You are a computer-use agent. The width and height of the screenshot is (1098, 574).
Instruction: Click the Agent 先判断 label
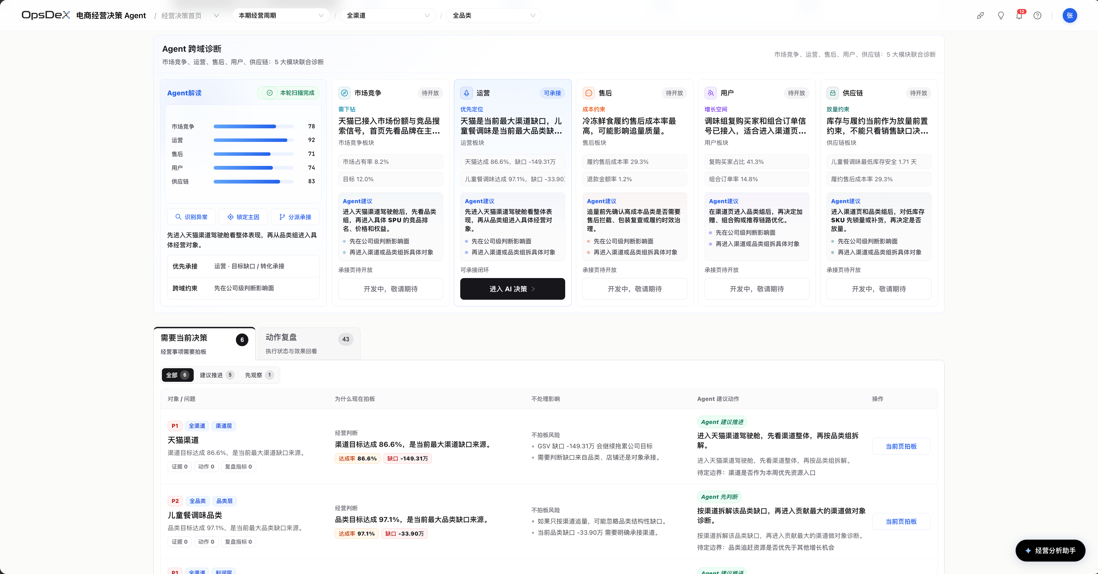click(720, 497)
